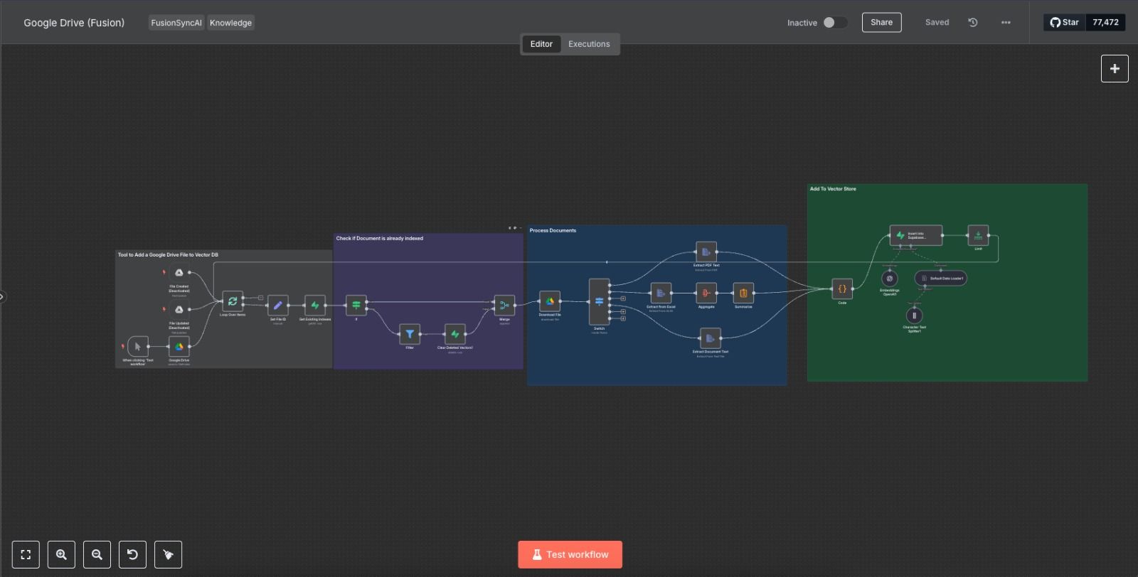
Task: Click the Filter node icon
Action: pyautogui.click(x=410, y=334)
